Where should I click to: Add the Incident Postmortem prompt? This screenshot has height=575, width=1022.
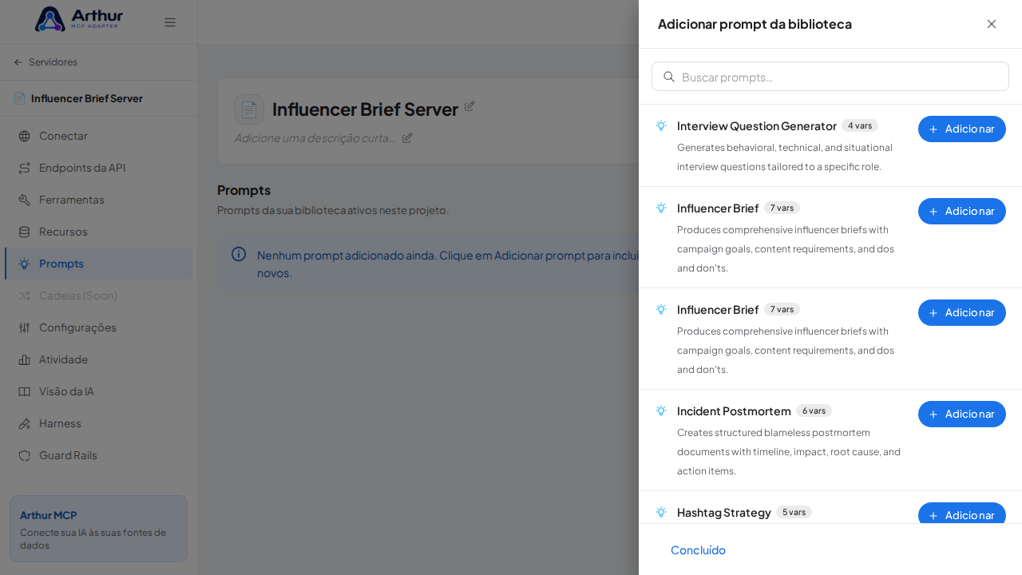(x=962, y=414)
